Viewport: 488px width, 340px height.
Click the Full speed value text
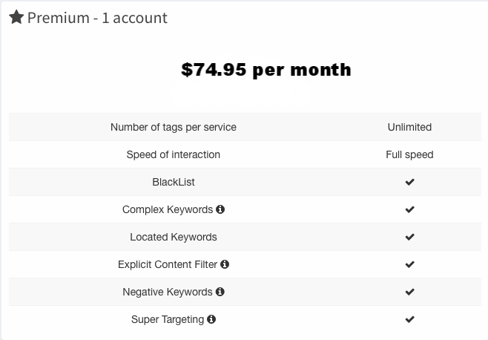[409, 154]
